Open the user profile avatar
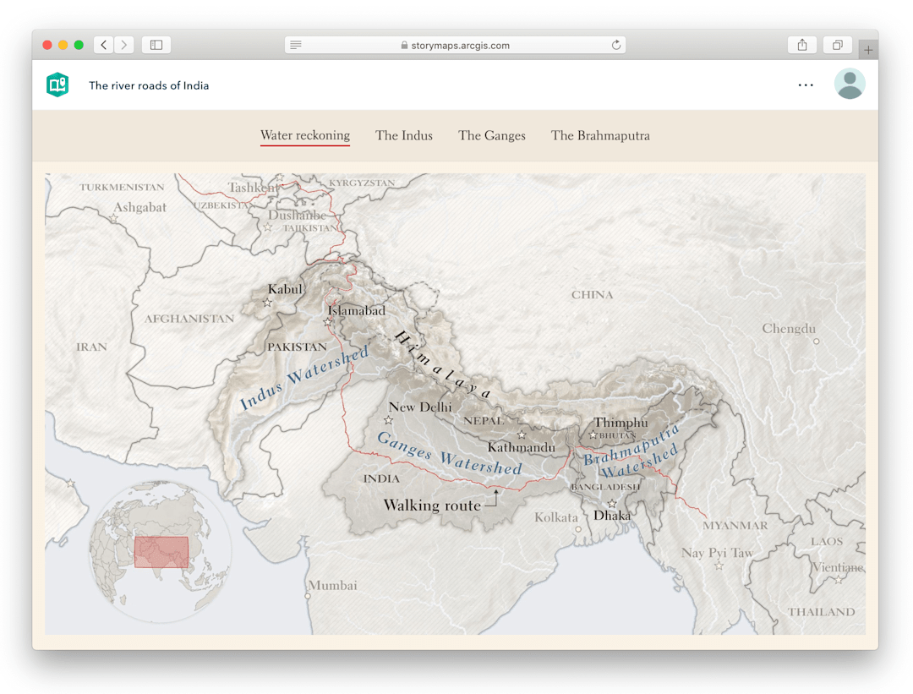This screenshot has height=694, width=913. (849, 85)
